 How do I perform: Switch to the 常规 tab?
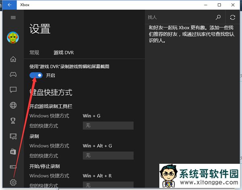(x=34, y=52)
